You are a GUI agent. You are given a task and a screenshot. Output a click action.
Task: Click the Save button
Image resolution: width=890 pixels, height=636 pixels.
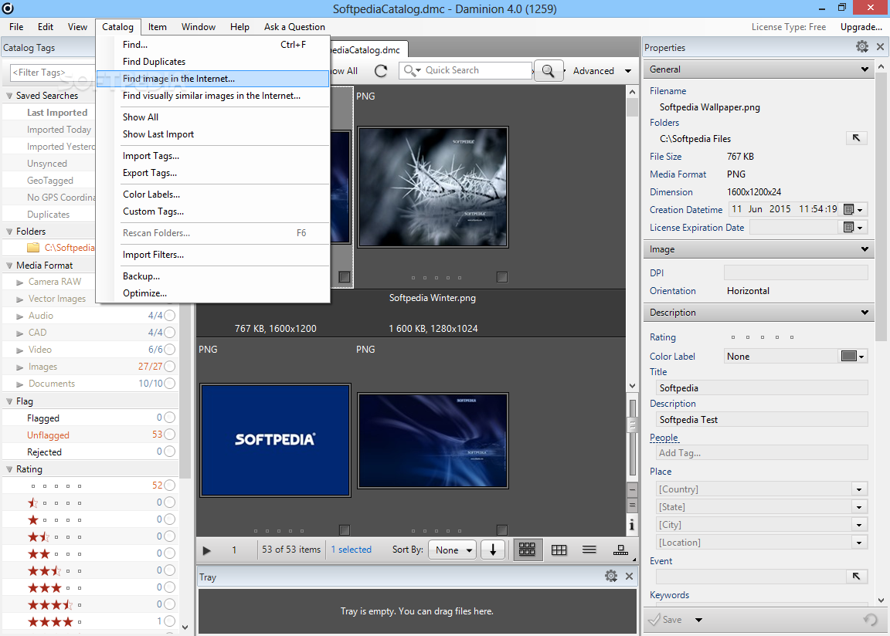click(x=665, y=620)
